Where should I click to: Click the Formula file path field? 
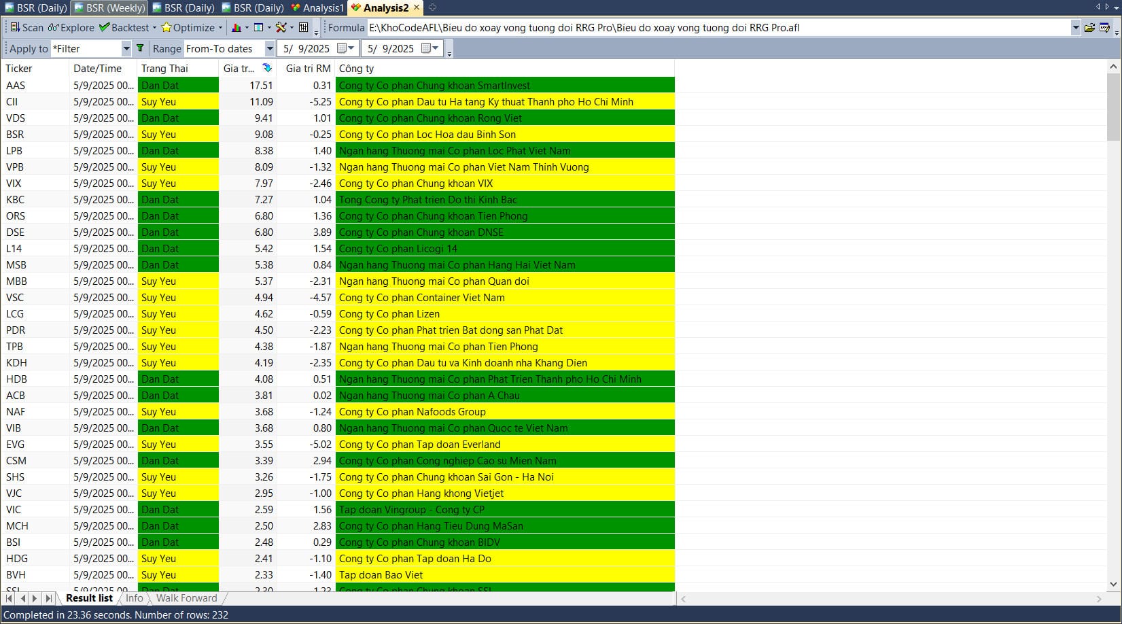click(x=719, y=28)
